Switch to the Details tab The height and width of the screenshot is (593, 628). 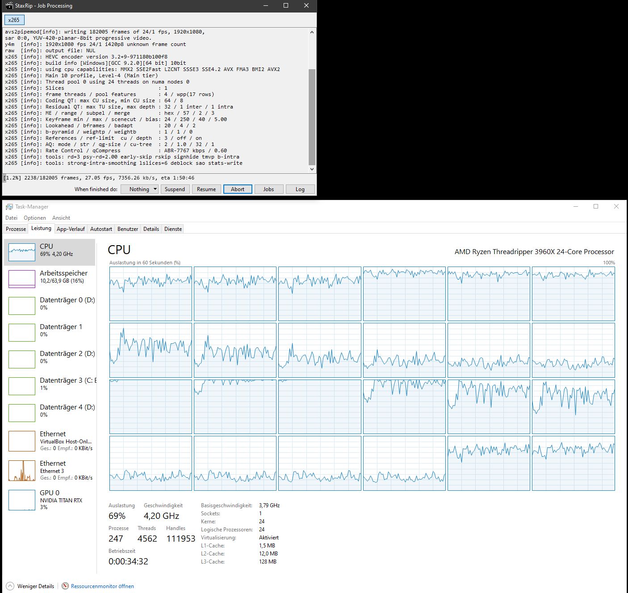(x=151, y=229)
